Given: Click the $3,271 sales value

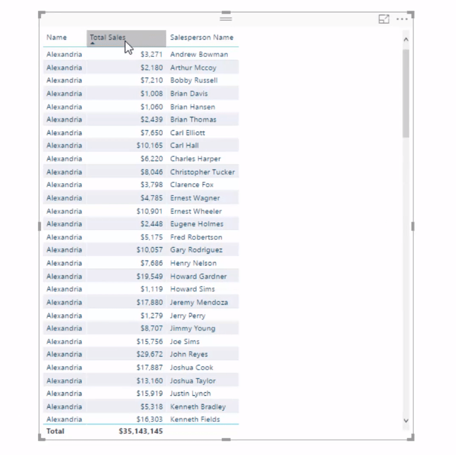Looking at the screenshot, I should (x=152, y=55).
